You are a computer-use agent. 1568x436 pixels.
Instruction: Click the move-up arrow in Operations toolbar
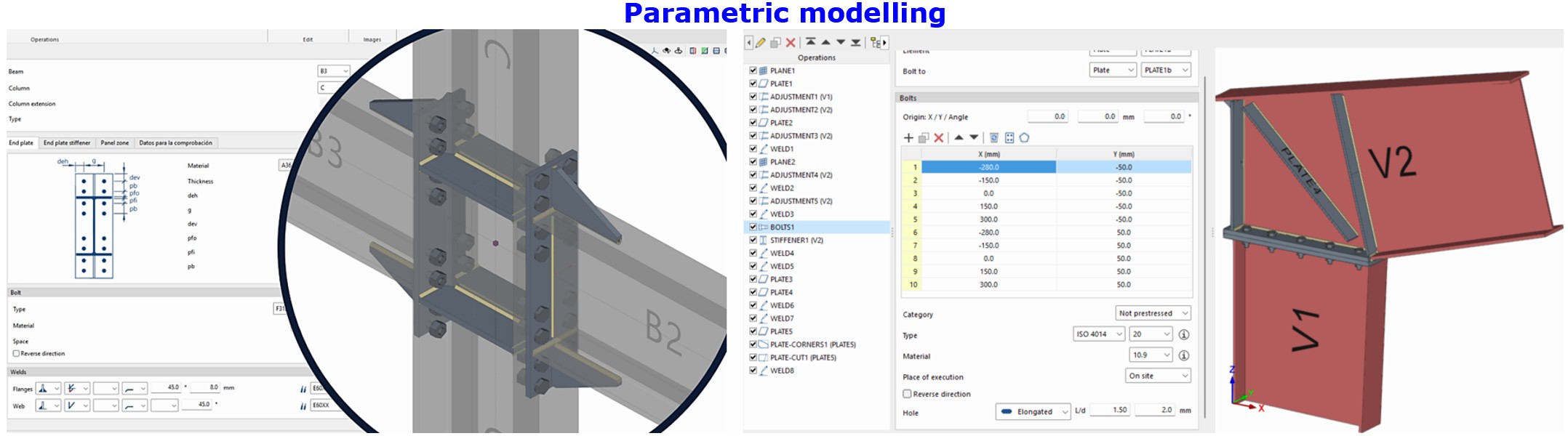click(x=826, y=42)
